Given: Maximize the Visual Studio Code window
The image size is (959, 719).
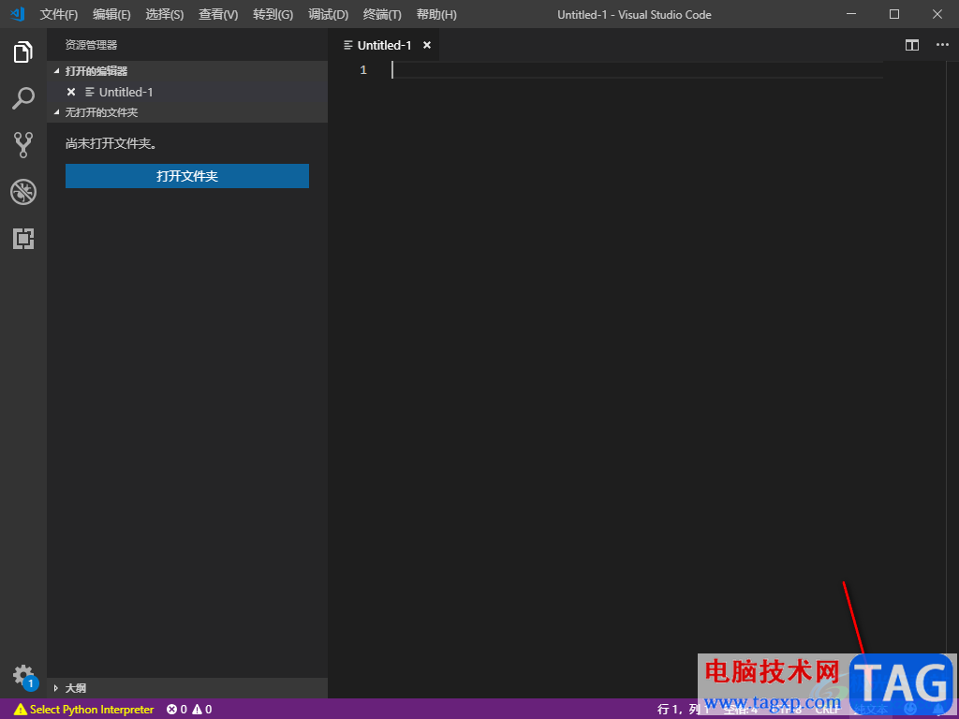Looking at the screenshot, I should tap(894, 14).
